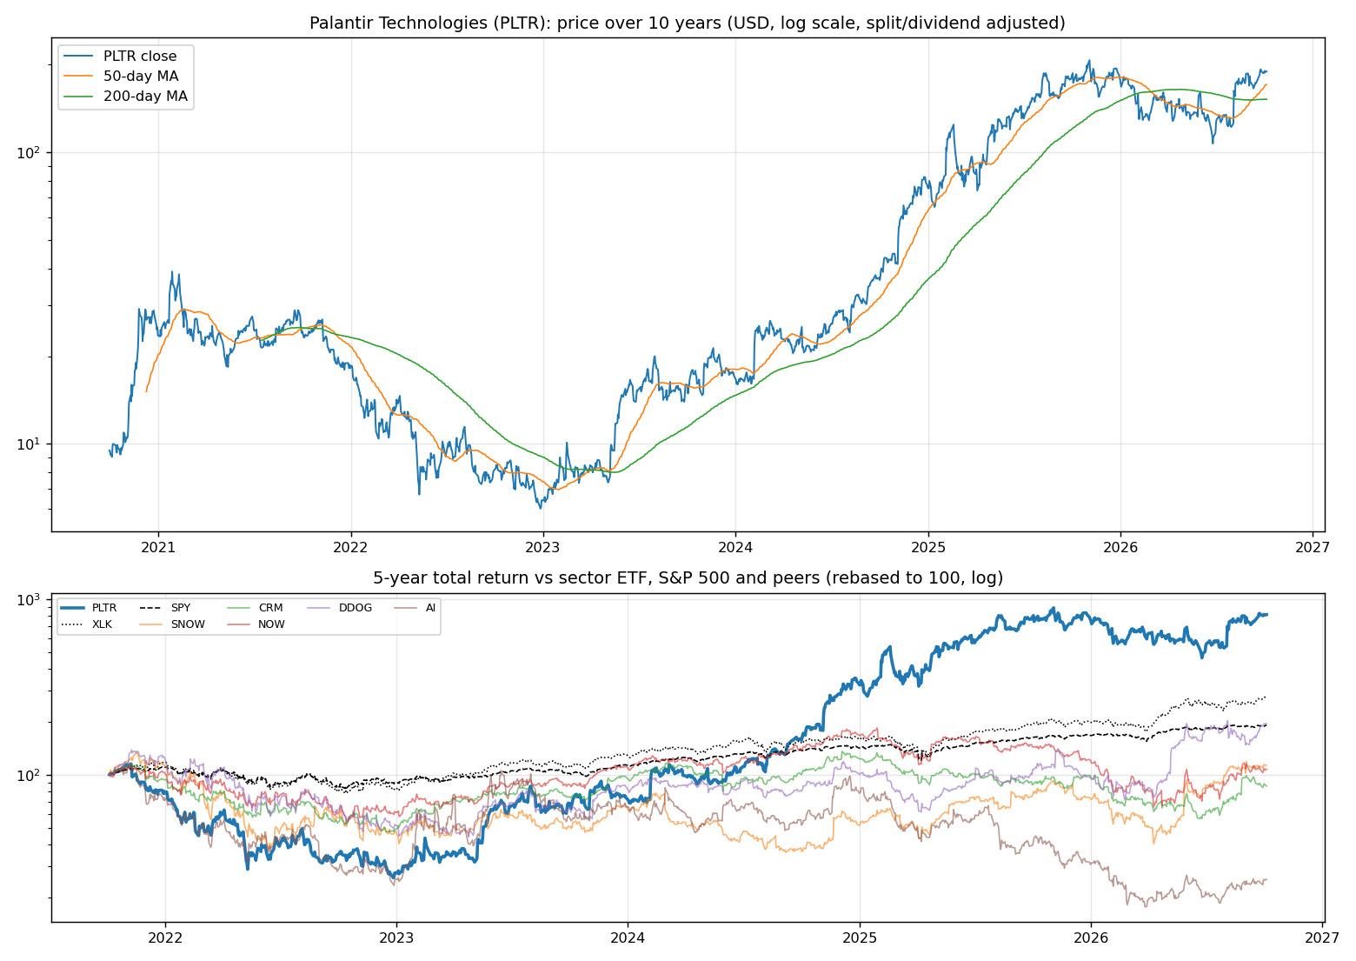The image size is (1356, 961).
Task: Click the 2024 x-axis label in the bottom chart
Action: tap(628, 938)
